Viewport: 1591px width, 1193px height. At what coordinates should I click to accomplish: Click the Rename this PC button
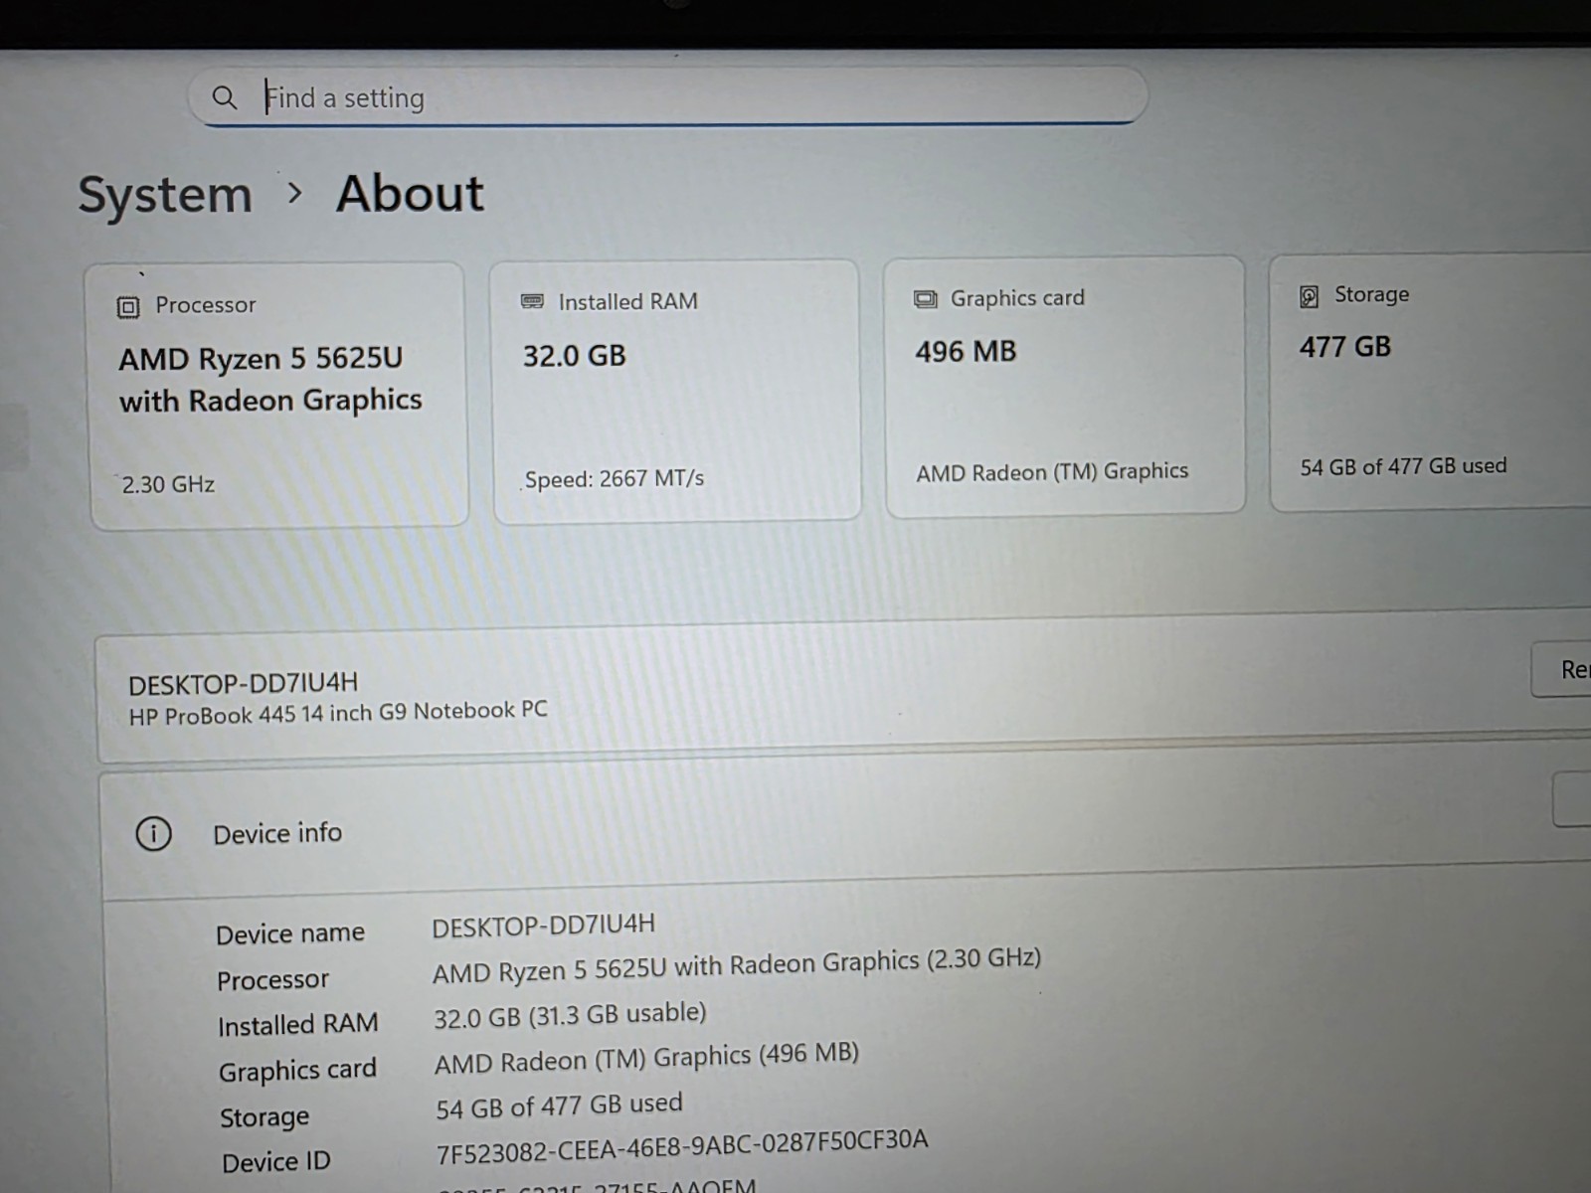1561,669
